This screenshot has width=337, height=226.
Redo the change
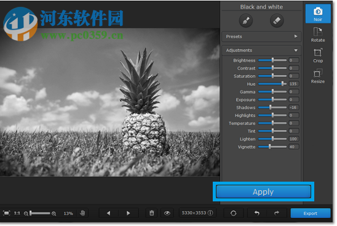(277, 213)
